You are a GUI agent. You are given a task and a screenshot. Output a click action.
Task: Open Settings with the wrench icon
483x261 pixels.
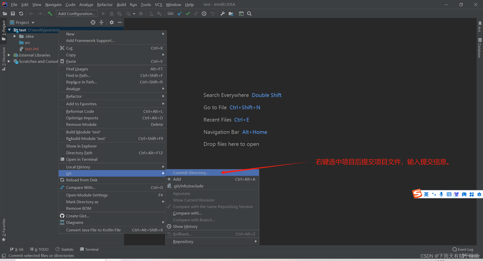223,14
